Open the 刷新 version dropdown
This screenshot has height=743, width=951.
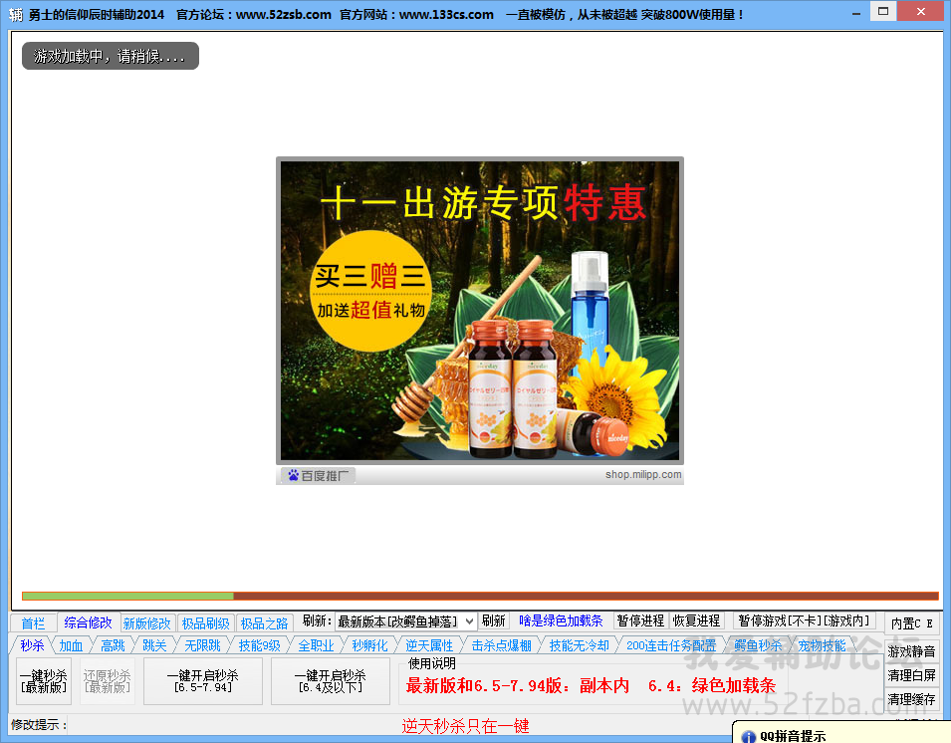pyautogui.click(x=405, y=621)
